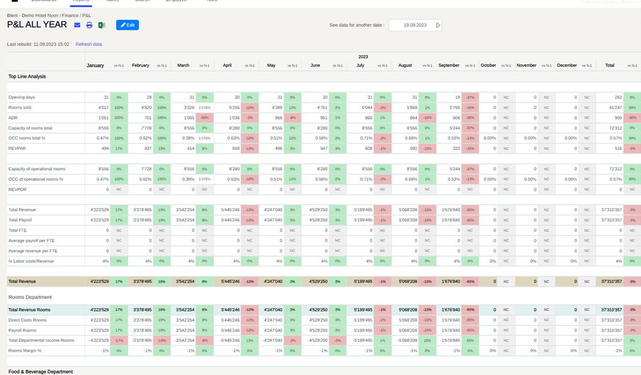This screenshot has height=375, width=641.
Task: Click the September Rooms sold value 2'766
Action: pos(455,108)
